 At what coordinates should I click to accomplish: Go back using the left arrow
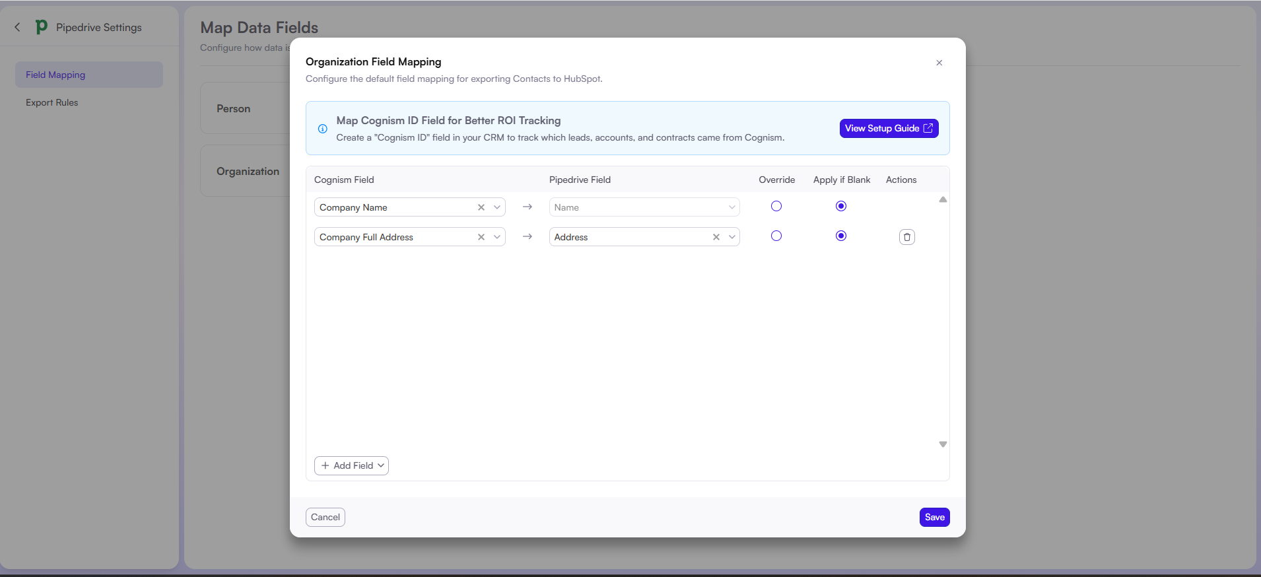click(18, 27)
